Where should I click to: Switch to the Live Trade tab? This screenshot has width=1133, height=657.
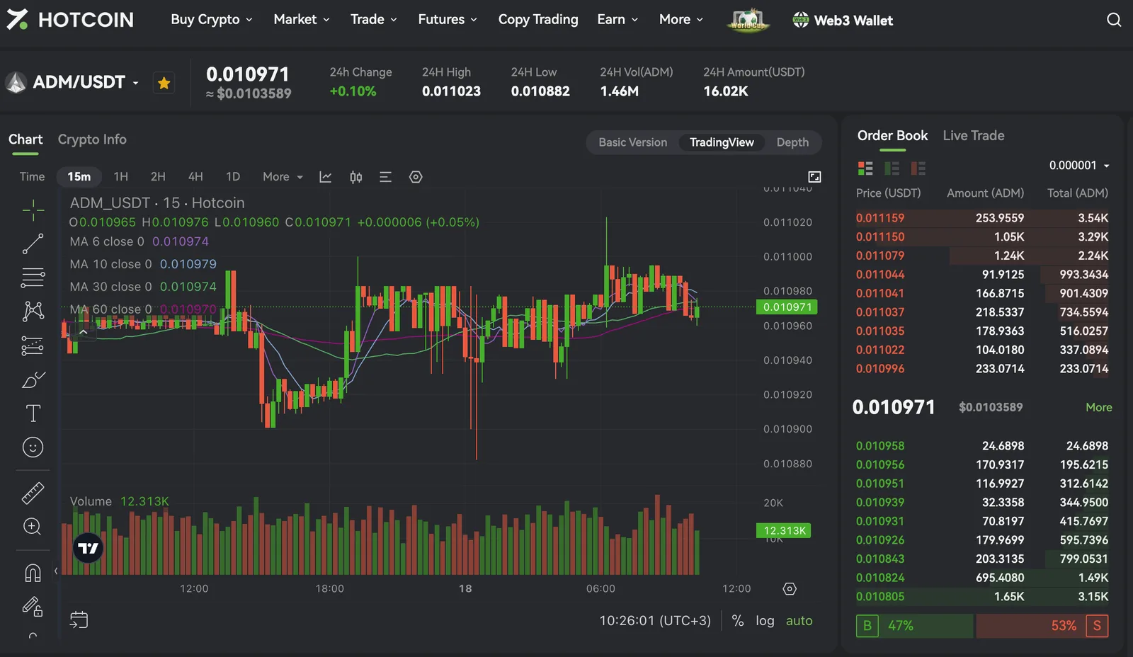click(974, 136)
